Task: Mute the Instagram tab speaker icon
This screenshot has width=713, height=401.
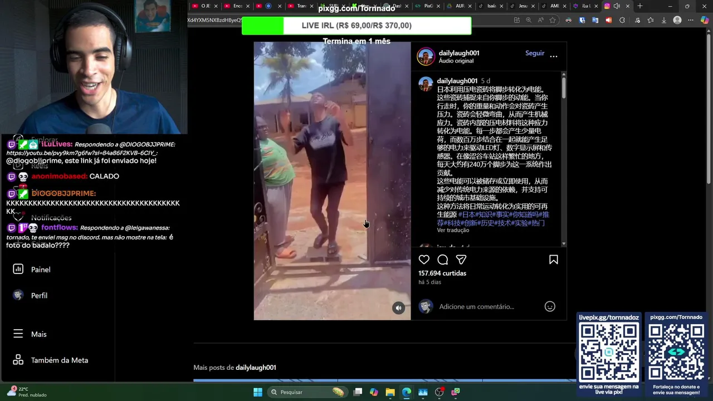Action: tap(617, 6)
